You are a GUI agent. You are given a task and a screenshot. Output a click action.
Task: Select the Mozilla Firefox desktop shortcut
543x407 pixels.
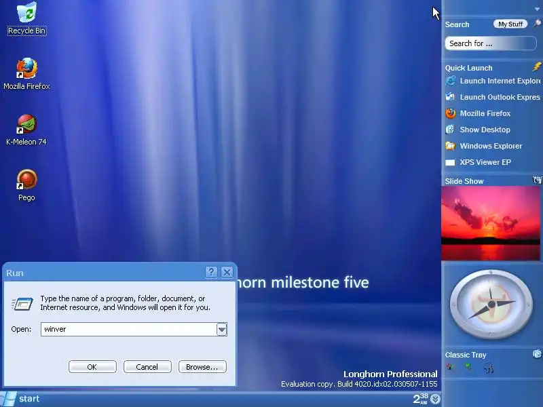click(x=26, y=74)
